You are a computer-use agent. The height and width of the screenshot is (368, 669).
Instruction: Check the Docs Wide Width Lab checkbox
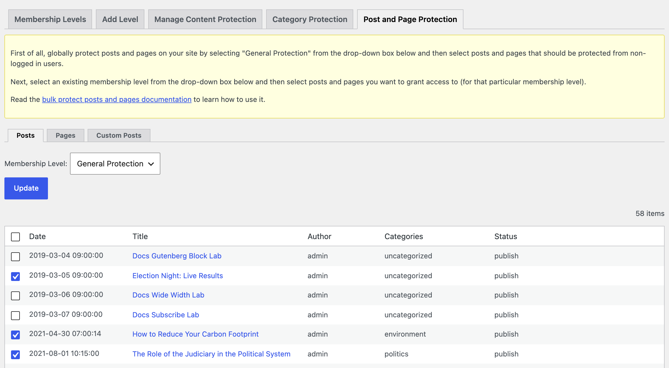click(15, 296)
